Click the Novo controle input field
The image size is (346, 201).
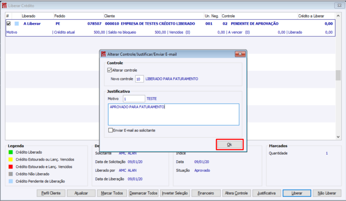139,79
